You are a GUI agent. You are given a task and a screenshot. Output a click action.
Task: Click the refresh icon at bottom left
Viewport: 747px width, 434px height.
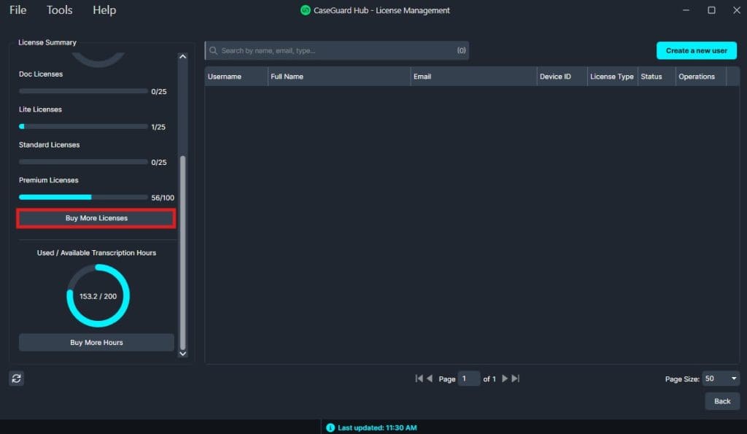[x=17, y=378]
